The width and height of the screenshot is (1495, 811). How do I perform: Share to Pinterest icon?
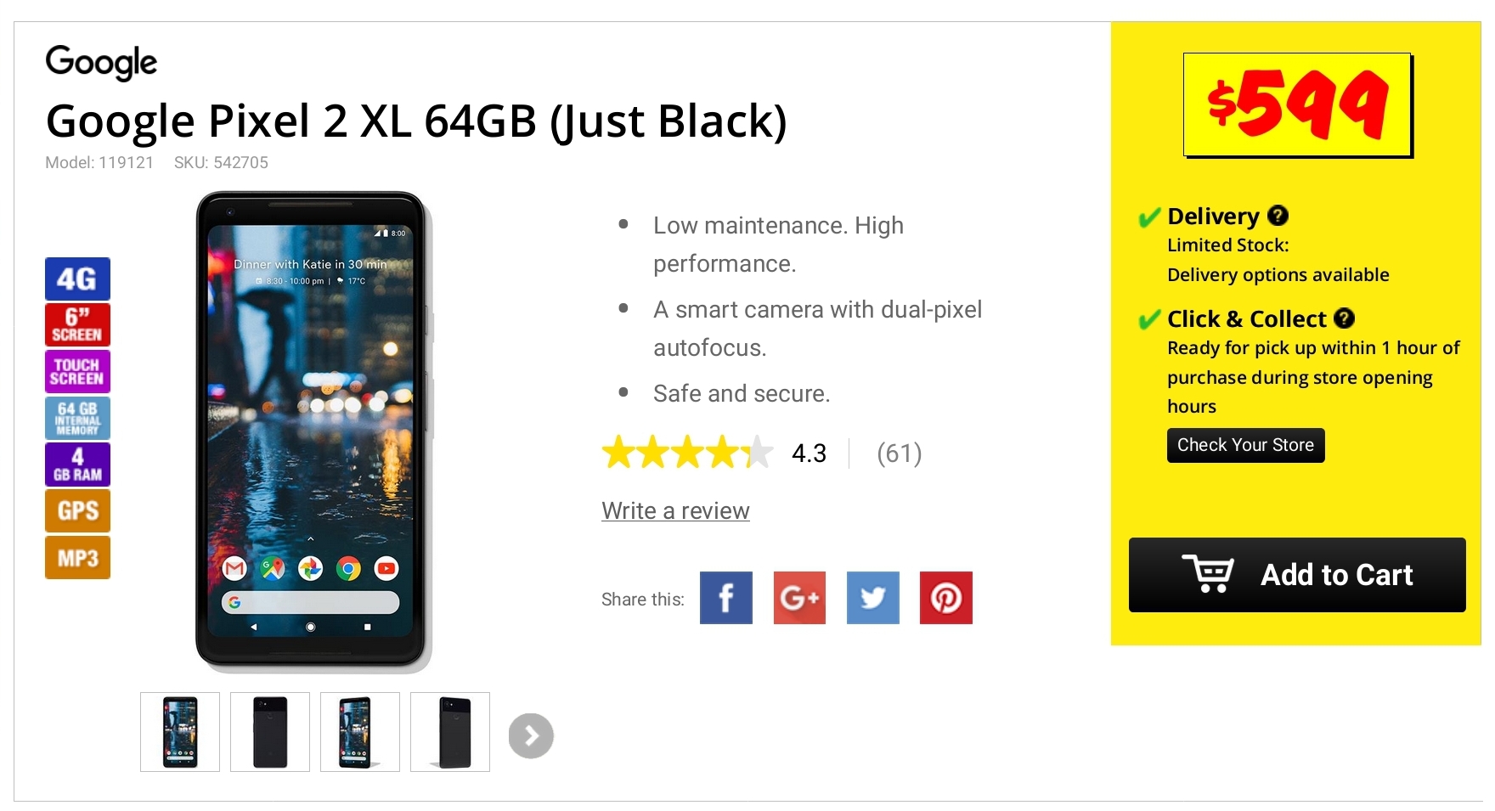tap(945, 598)
